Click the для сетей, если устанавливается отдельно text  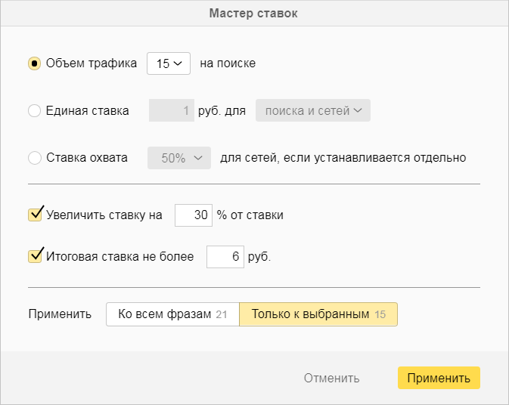coord(343,159)
